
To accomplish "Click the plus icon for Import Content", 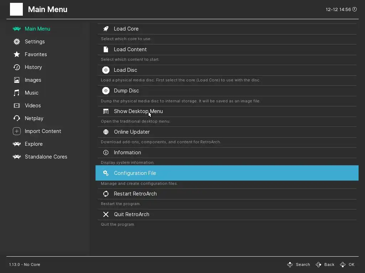I will pyautogui.click(x=17, y=131).
